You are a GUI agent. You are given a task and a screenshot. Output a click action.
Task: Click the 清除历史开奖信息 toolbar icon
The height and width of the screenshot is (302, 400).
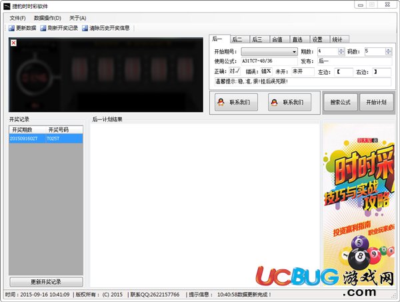[x=85, y=28]
